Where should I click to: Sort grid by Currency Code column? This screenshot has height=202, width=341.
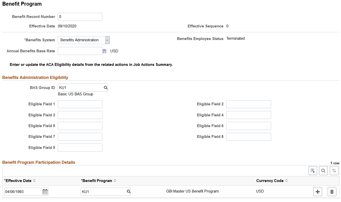[286, 181]
